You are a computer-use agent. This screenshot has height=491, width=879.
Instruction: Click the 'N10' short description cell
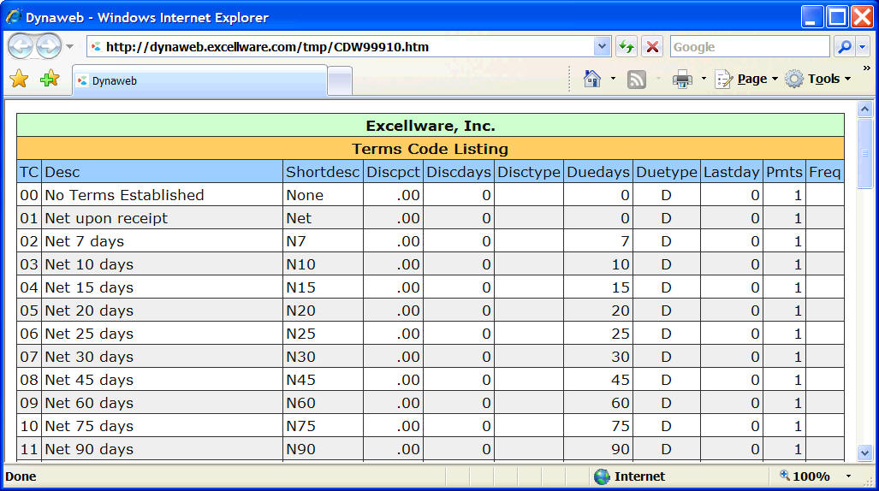click(323, 264)
